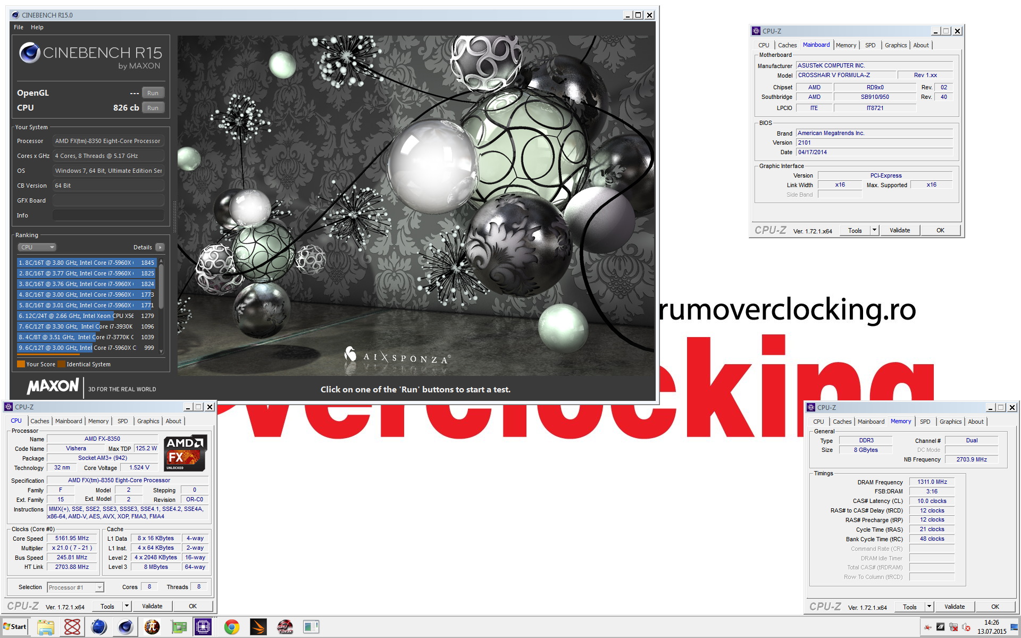Open the Cinebench File menu
1021x638 pixels.
click(x=19, y=27)
